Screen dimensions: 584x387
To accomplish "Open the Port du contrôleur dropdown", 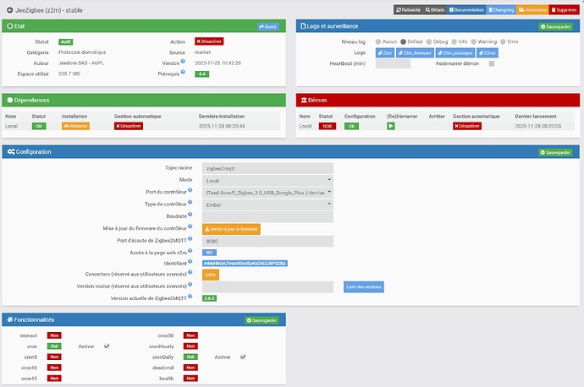I will [267, 193].
